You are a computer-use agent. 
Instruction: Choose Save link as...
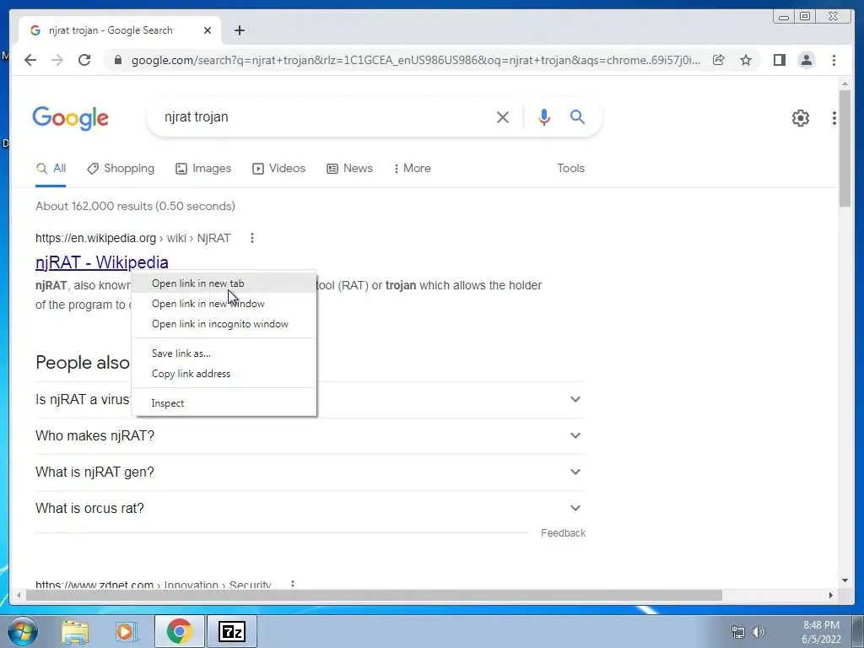[224, 354]
